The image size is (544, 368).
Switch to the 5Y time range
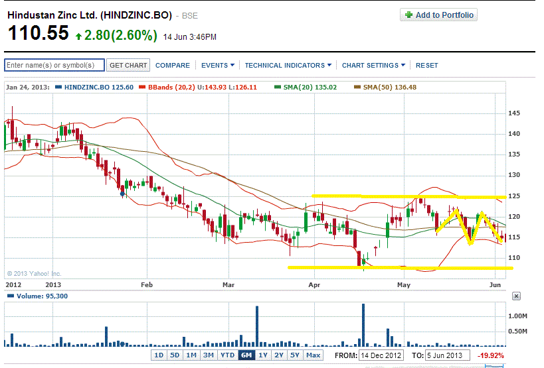coord(295,355)
